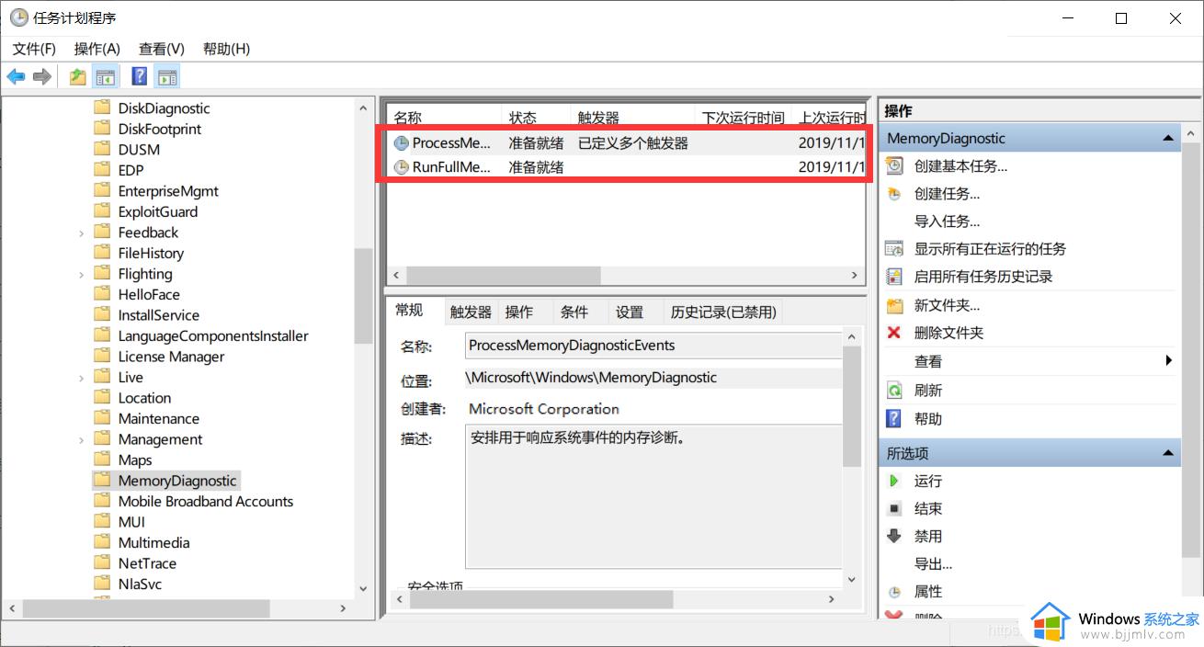
Task: Click the Forward arrow toolbar icon
Action: tap(41, 76)
